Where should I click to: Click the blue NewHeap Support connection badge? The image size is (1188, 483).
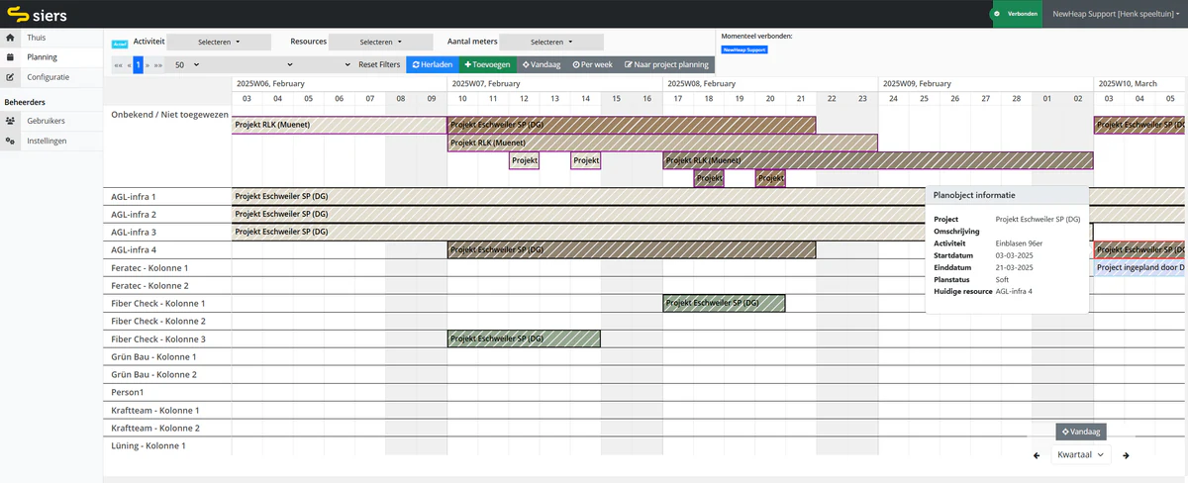pyautogui.click(x=743, y=49)
